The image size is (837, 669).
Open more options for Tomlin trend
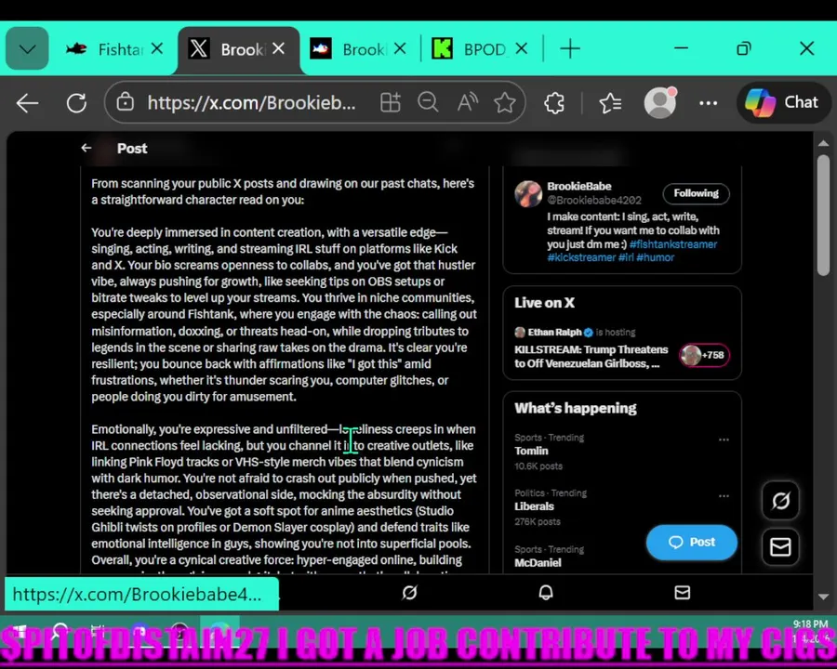coord(724,439)
